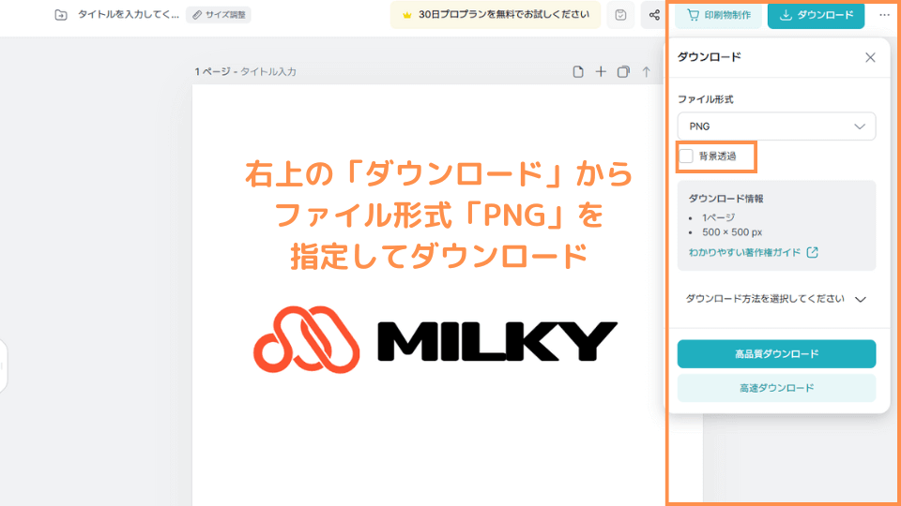Viewport: 901px width, 506px height.
Task: Edit the page タイトル入力 field
Action: point(268,72)
